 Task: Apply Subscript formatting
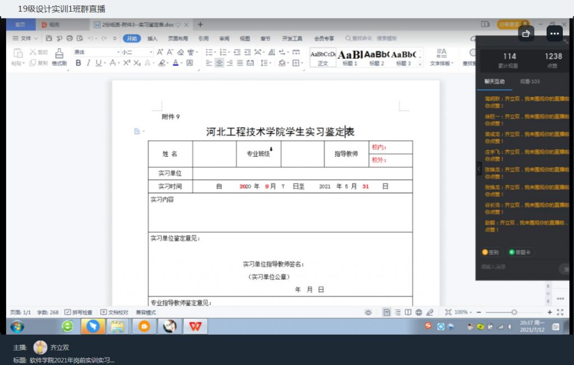click(x=137, y=63)
